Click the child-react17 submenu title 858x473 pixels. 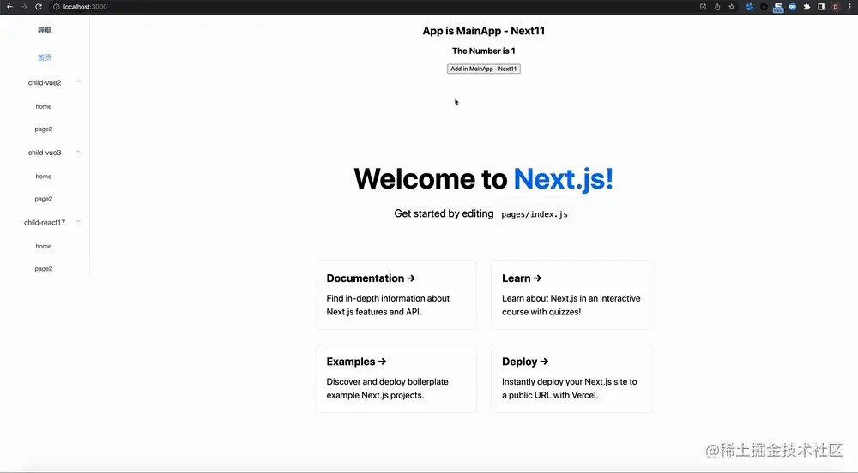click(45, 222)
